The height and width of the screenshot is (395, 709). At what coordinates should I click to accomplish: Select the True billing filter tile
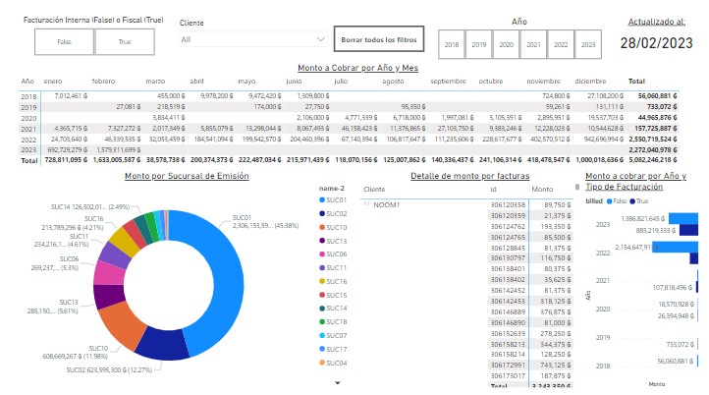[125, 42]
